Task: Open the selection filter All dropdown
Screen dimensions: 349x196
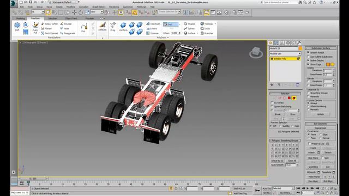Action: tap(38, 12)
